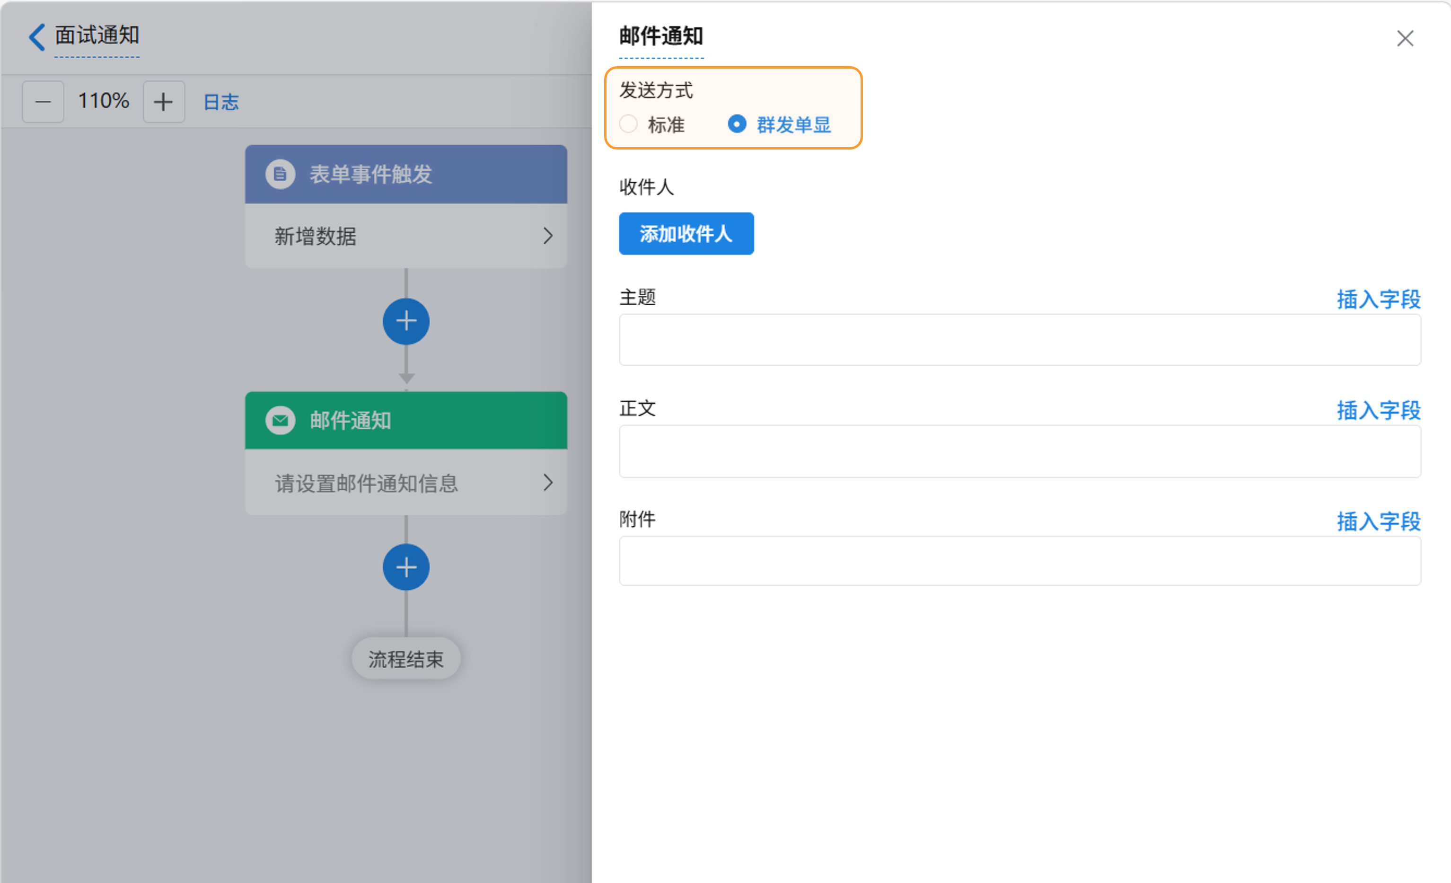Screen dimensions: 1451x883
Task: Insert field into the 主题 subject
Action: tap(1378, 299)
